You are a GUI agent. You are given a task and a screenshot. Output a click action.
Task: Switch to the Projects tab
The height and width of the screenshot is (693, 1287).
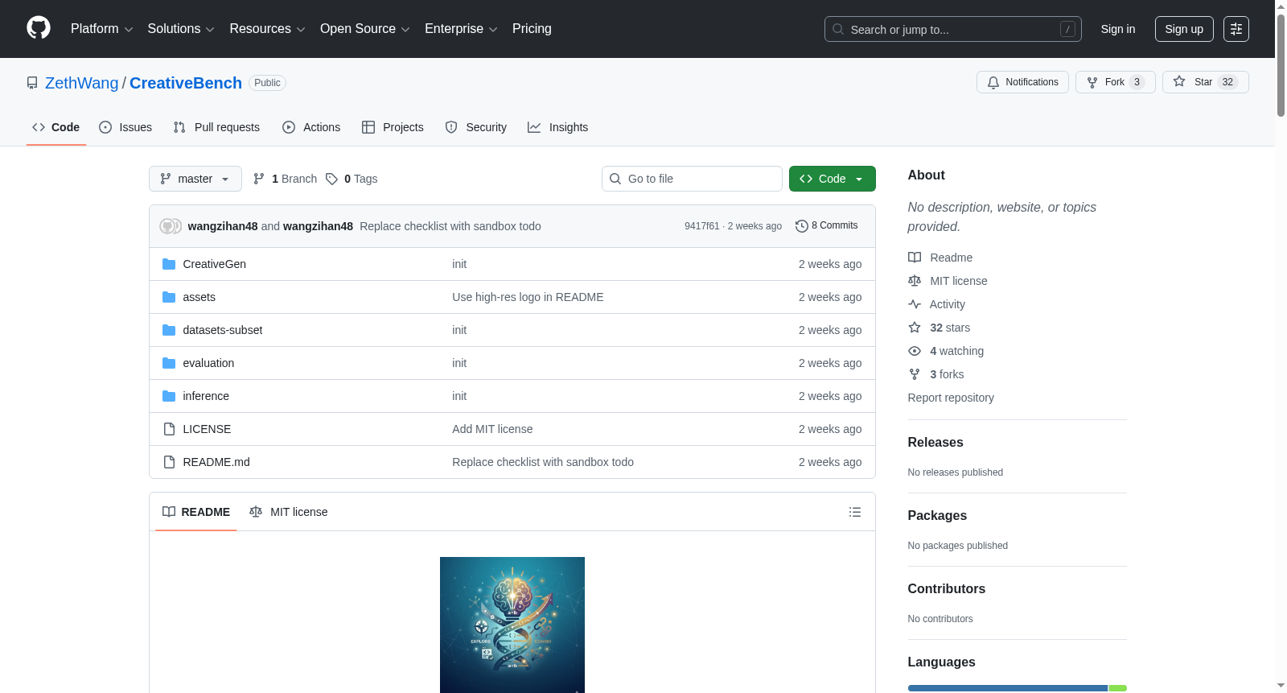tap(393, 127)
